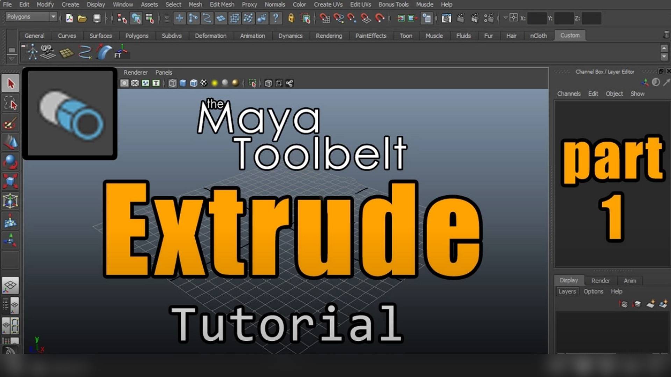671x377 pixels.
Task: Open the Create UVs menu
Action: tap(328, 5)
